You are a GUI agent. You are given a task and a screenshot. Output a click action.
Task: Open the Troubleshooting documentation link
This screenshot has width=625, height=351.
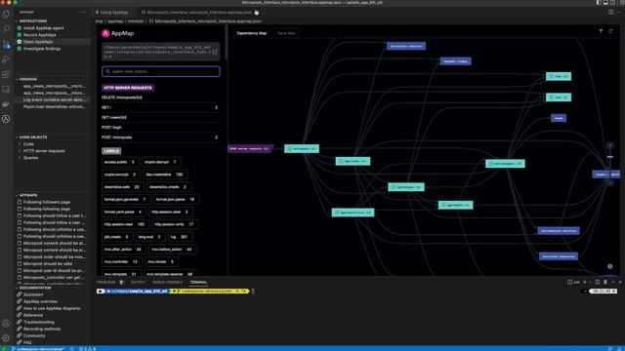[39, 322]
